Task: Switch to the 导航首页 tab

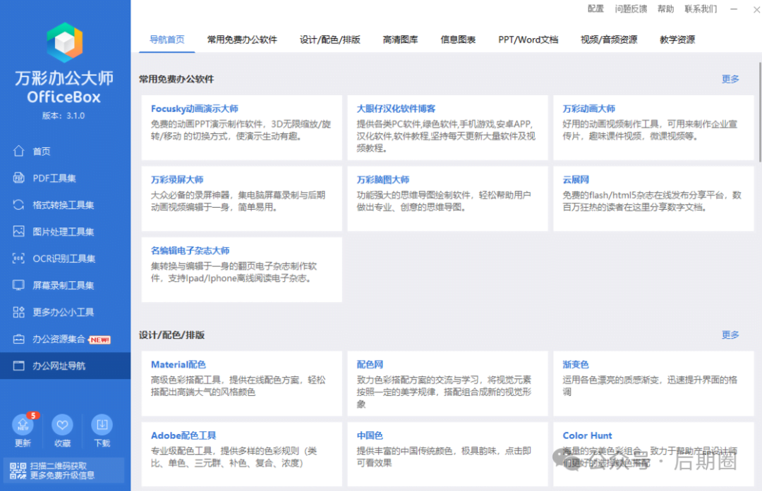Action: [167, 39]
